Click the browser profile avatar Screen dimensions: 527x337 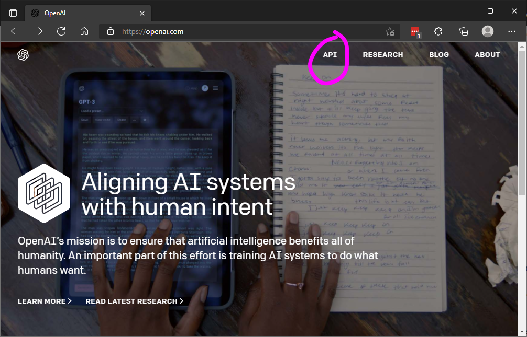point(488,31)
